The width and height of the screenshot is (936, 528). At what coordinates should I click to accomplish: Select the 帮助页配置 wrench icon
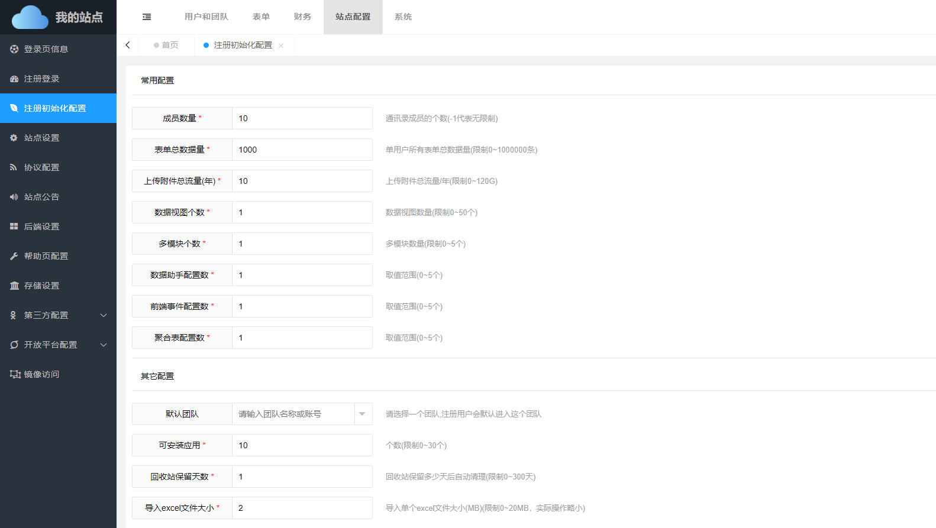coord(14,256)
